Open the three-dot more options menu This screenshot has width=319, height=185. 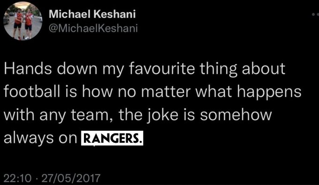(316, 15)
